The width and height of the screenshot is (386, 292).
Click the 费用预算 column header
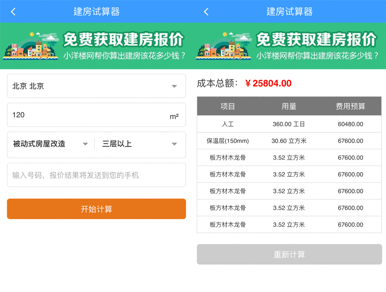[350, 107]
